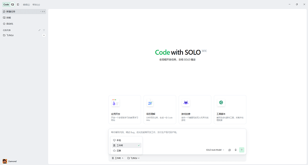Open the 帮助 menu
The image size is (308, 165).
pyautogui.click(x=36, y=5)
